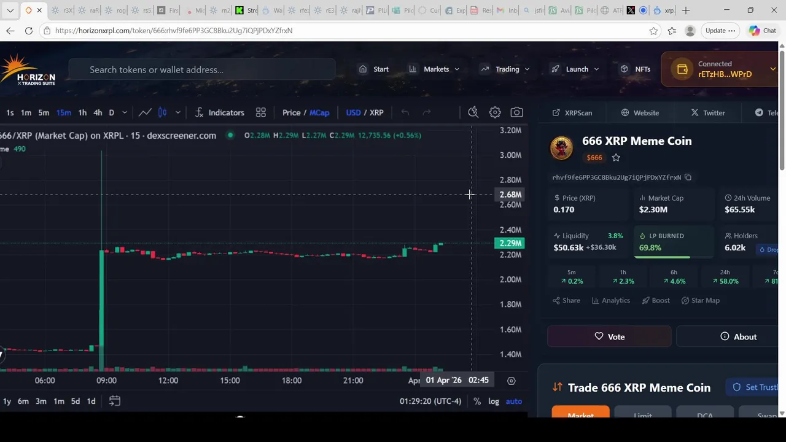Go to Start menu item

pyautogui.click(x=374, y=69)
